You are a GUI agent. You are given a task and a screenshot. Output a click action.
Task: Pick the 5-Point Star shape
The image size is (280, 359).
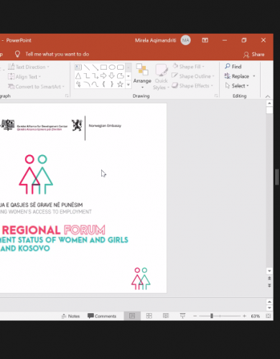[121, 84]
